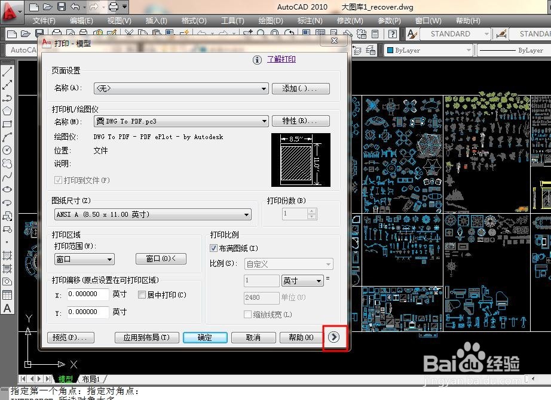Open the Edit (编辑) menu

tap(81, 21)
